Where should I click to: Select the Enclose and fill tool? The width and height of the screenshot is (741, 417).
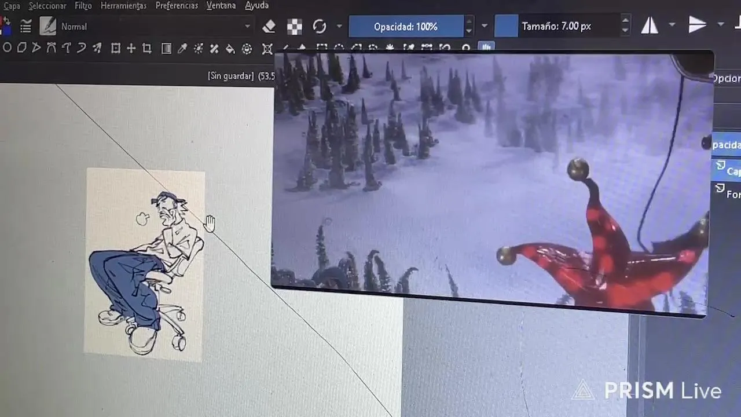point(247,49)
